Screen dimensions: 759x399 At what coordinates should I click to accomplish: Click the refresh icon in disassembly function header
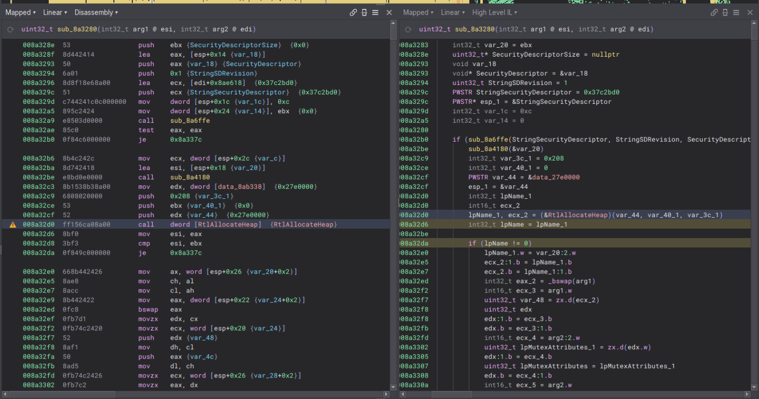(10, 29)
